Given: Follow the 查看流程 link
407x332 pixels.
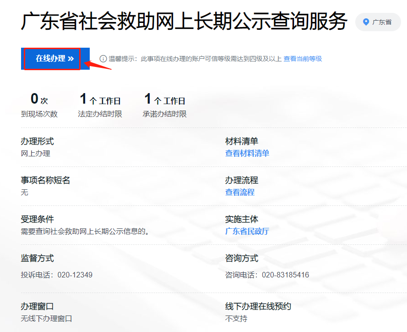Looking at the screenshot, I should 240,193.
